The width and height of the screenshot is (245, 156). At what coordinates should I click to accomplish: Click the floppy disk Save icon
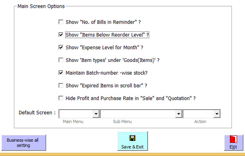click(x=132, y=138)
